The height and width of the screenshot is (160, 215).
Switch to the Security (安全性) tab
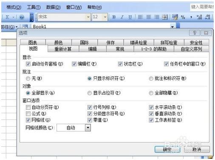[x=196, y=43]
